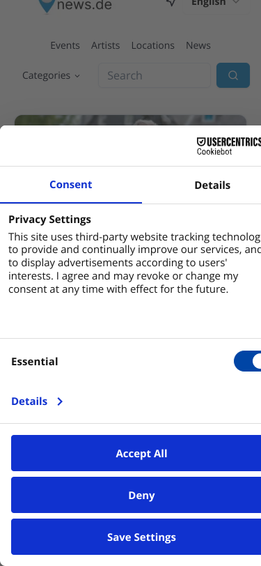Open the Categories dropdown

click(51, 75)
